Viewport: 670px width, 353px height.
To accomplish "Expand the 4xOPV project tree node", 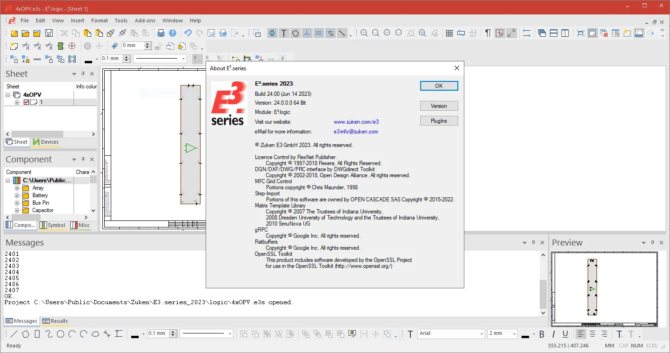I will point(8,95).
